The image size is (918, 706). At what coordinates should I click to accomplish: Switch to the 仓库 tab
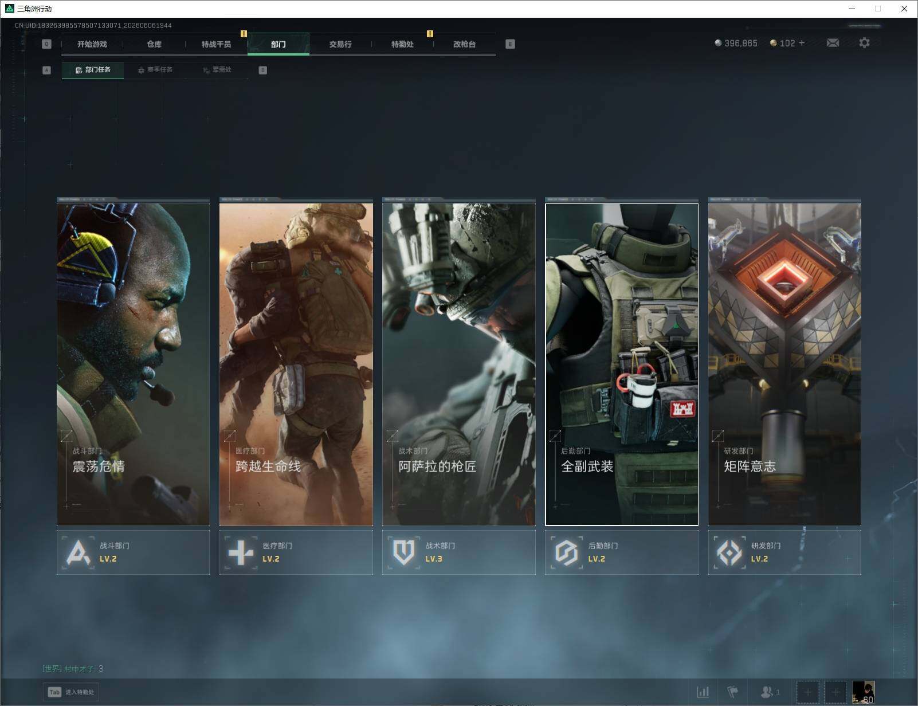click(x=154, y=44)
